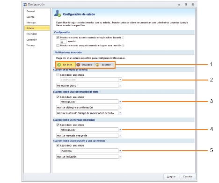This screenshot has width=219, height=183.
Task: Click the green En línea status icon
Action: [59, 65]
